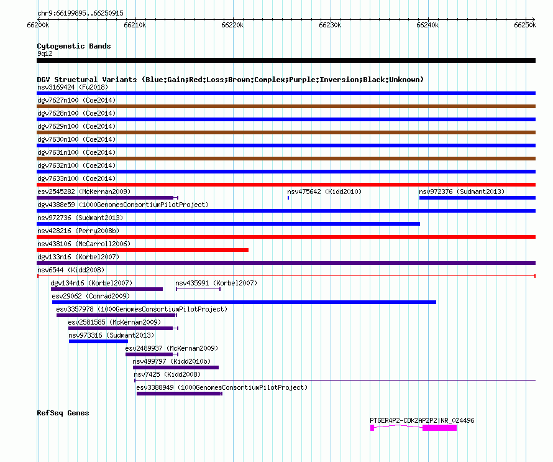Select the nsv428216 (Perry2008b) label
Screen dimensions: 553x462
(78, 231)
